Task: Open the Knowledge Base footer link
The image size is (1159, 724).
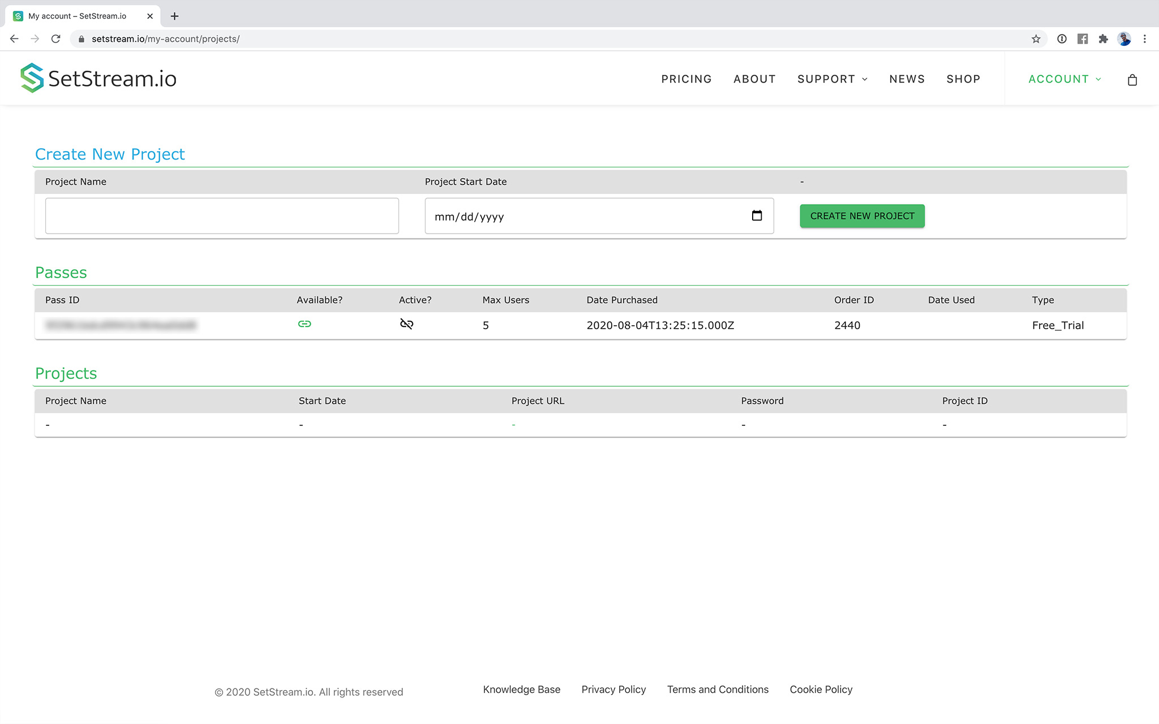Action: [521, 689]
